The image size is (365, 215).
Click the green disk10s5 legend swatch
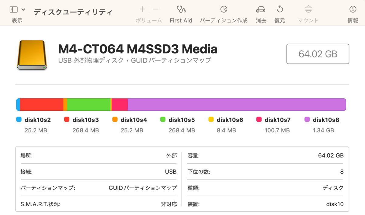click(163, 119)
